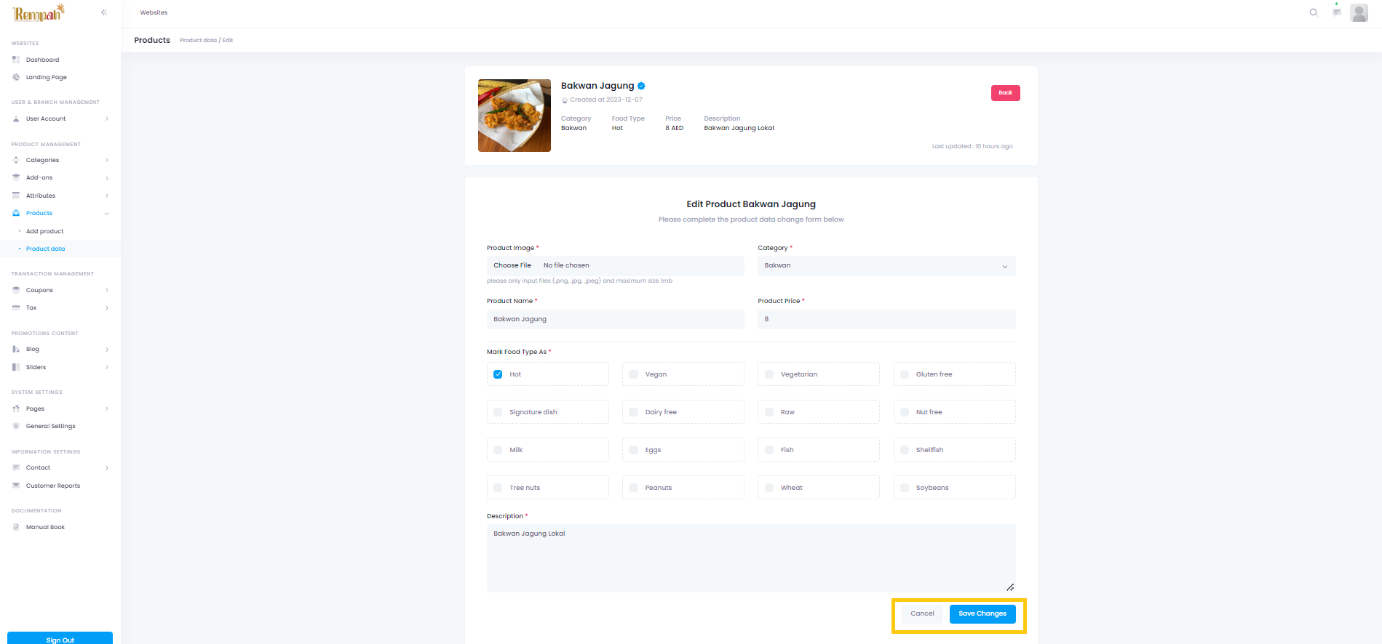Image resolution: width=1382 pixels, height=644 pixels.
Task: Click the red Back button
Action: pyautogui.click(x=1005, y=93)
